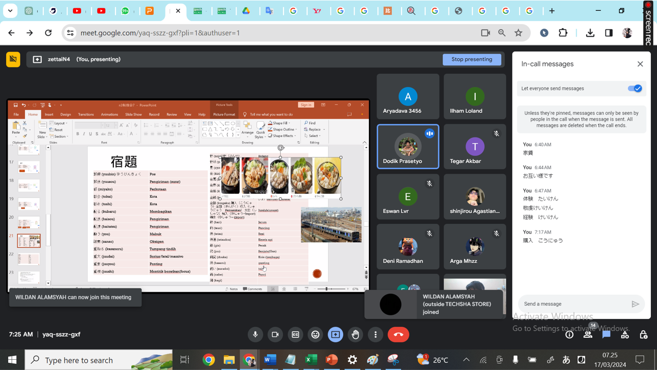The height and width of the screenshot is (370, 657).
Task: Open Shape Outline dropdown in PowerPoint
Action: pos(282,129)
